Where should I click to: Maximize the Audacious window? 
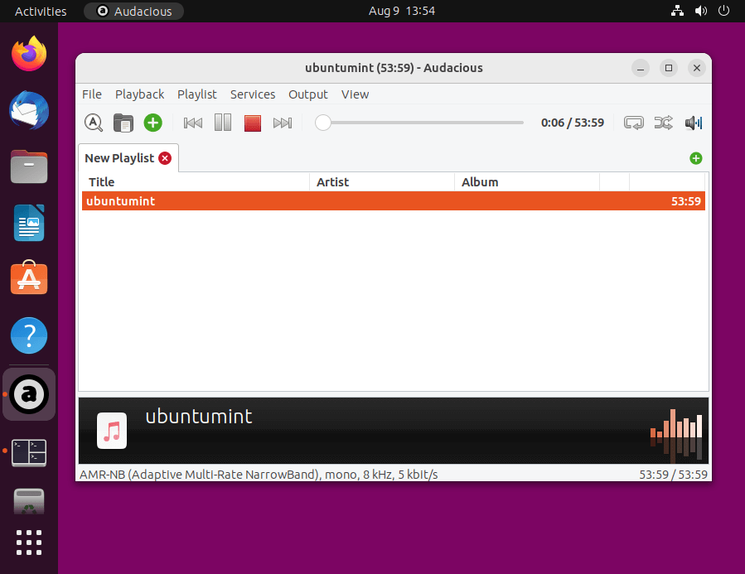[x=669, y=68]
